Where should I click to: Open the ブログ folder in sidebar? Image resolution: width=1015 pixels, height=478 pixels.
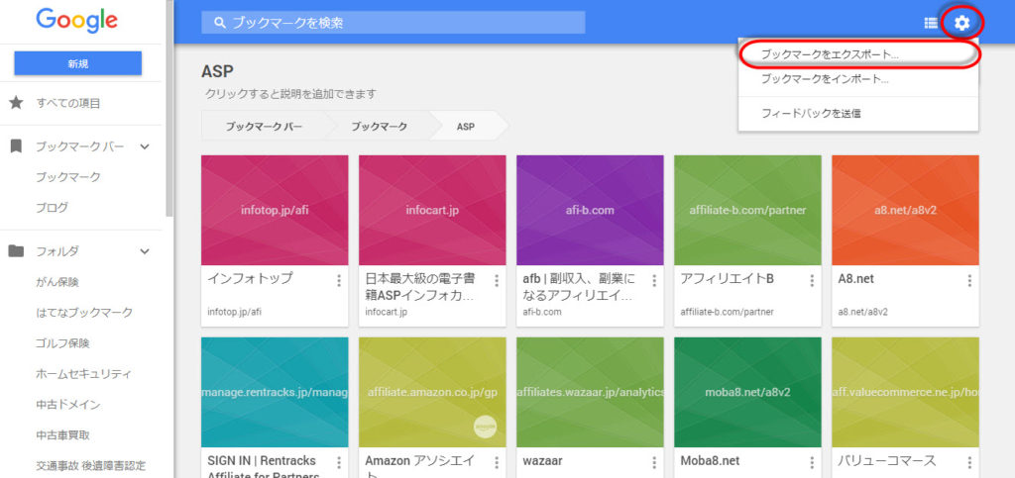pyautogui.click(x=52, y=208)
